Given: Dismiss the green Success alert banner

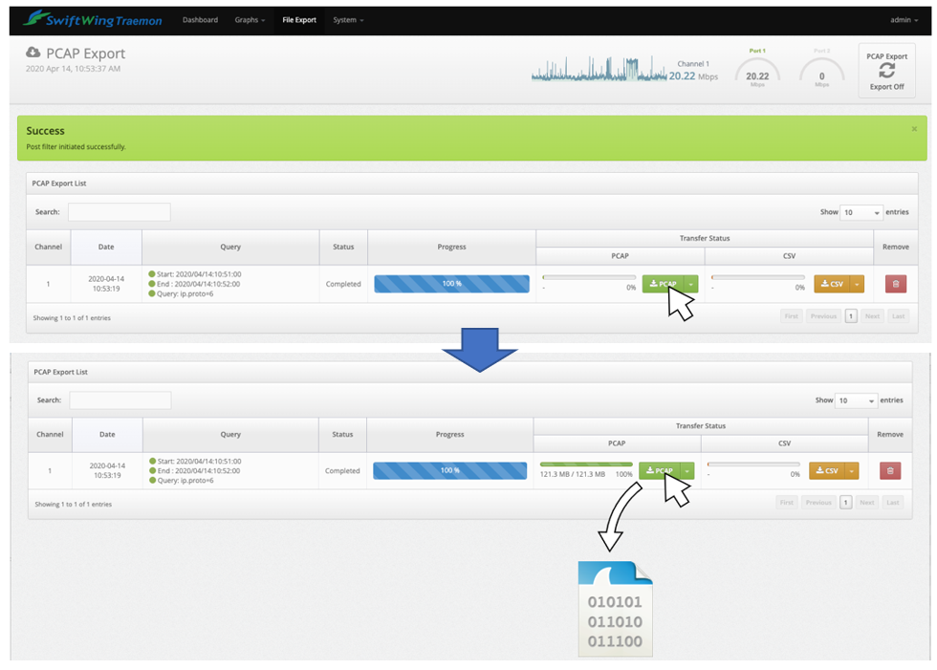Looking at the screenshot, I should [x=913, y=129].
